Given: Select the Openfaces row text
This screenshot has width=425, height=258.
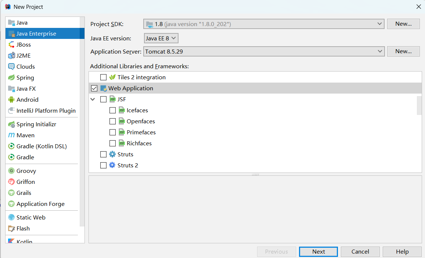Looking at the screenshot, I should 141,121.
